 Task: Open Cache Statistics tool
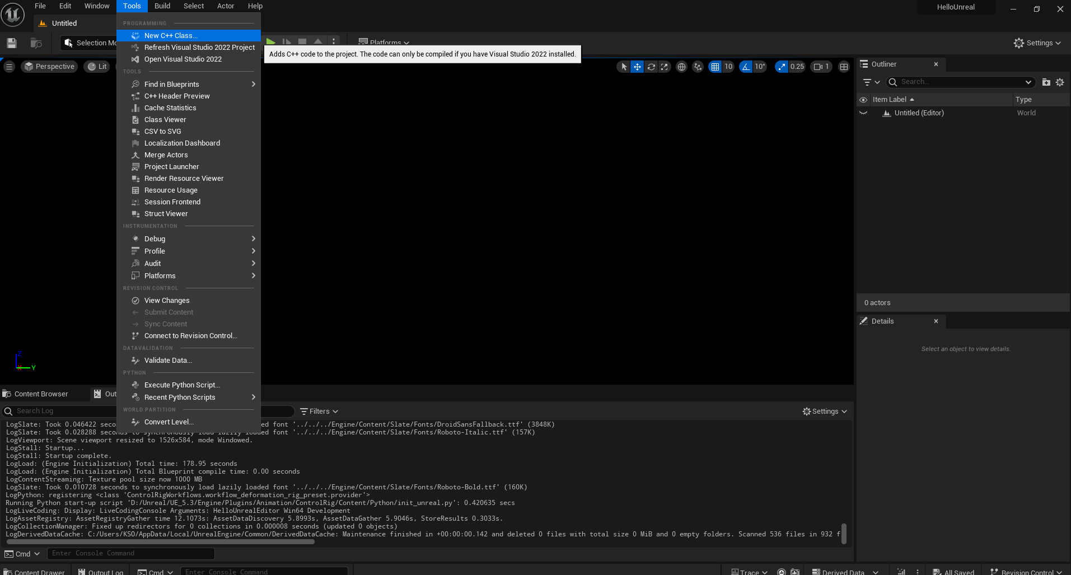click(189, 107)
